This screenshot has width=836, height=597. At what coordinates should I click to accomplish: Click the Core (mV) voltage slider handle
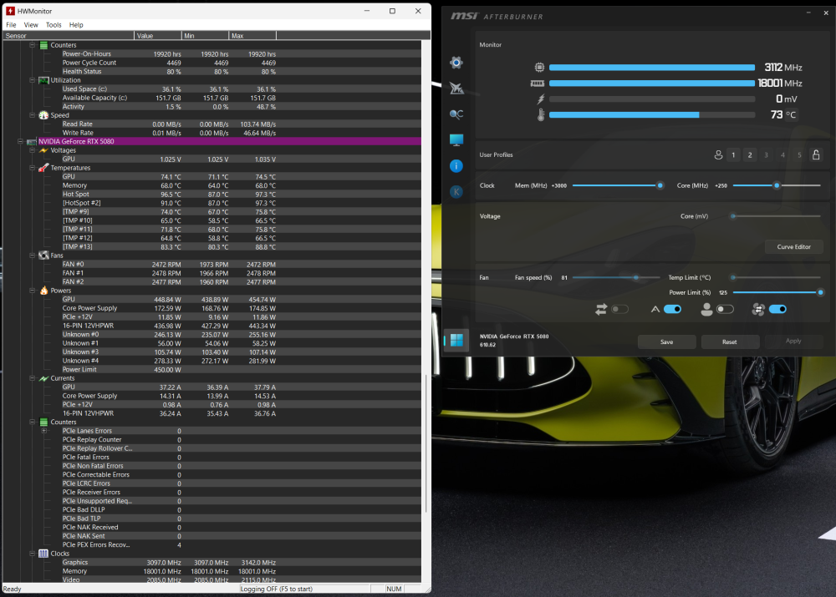(733, 216)
